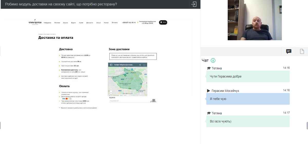
Task: Open the files document tab icon
Action: [x=302, y=51]
